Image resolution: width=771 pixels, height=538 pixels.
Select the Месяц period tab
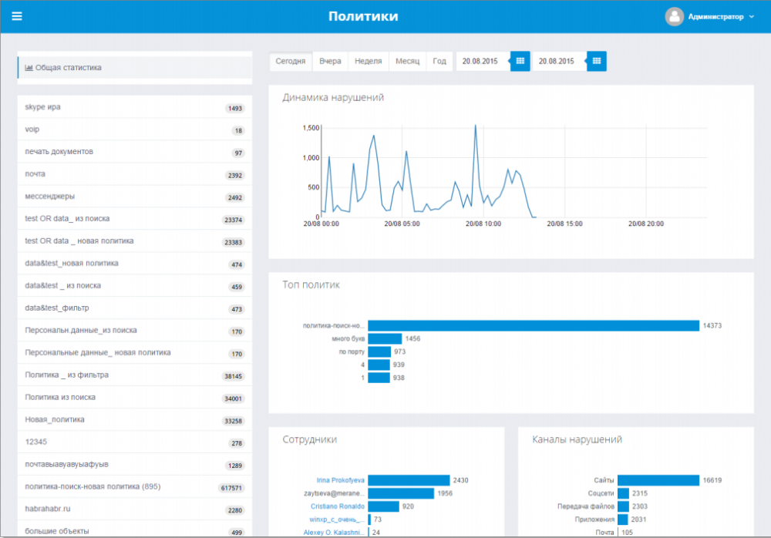(408, 61)
